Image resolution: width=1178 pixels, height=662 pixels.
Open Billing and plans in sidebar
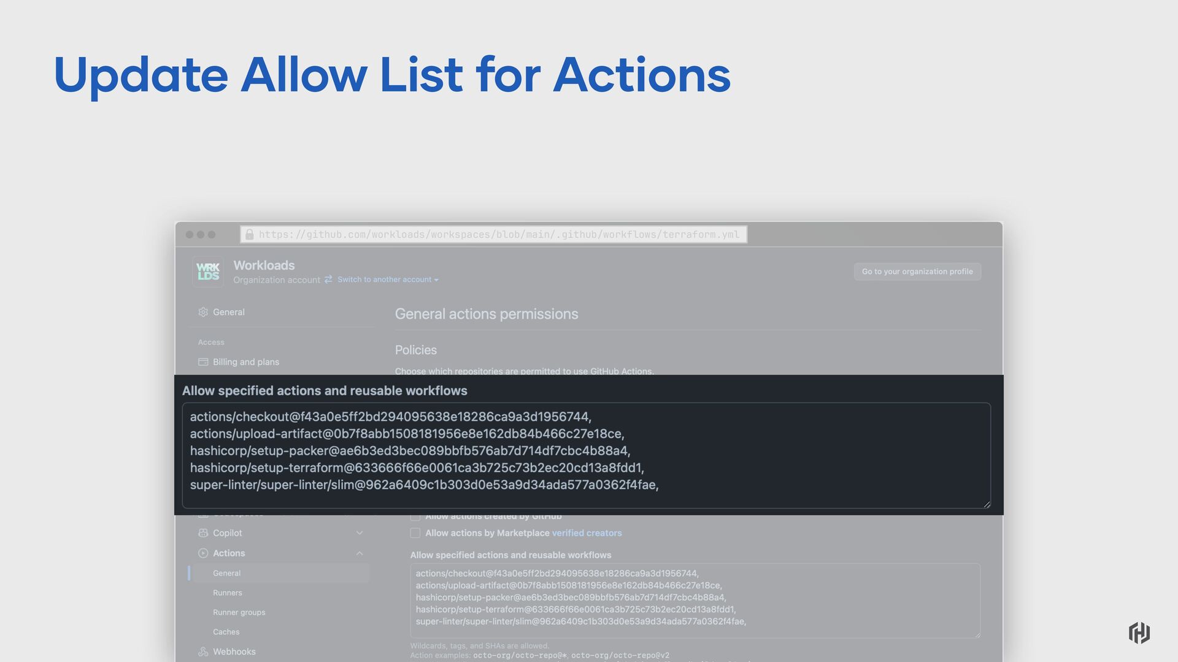tap(246, 362)
